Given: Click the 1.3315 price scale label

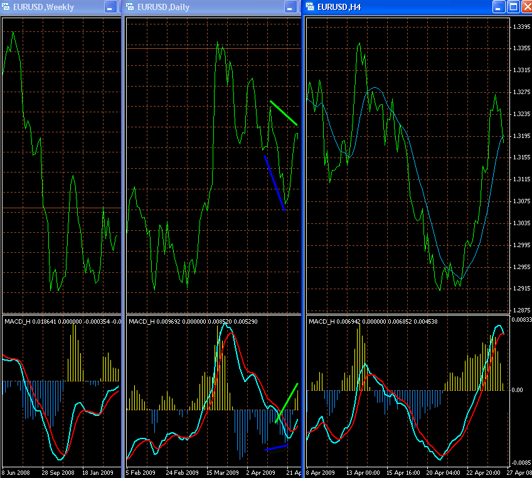Looking at the screenshot, I should [522, 70].
